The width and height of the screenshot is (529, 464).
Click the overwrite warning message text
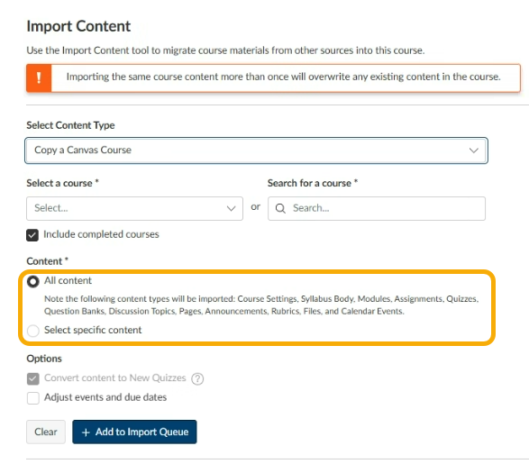click(x=283, y=77)
